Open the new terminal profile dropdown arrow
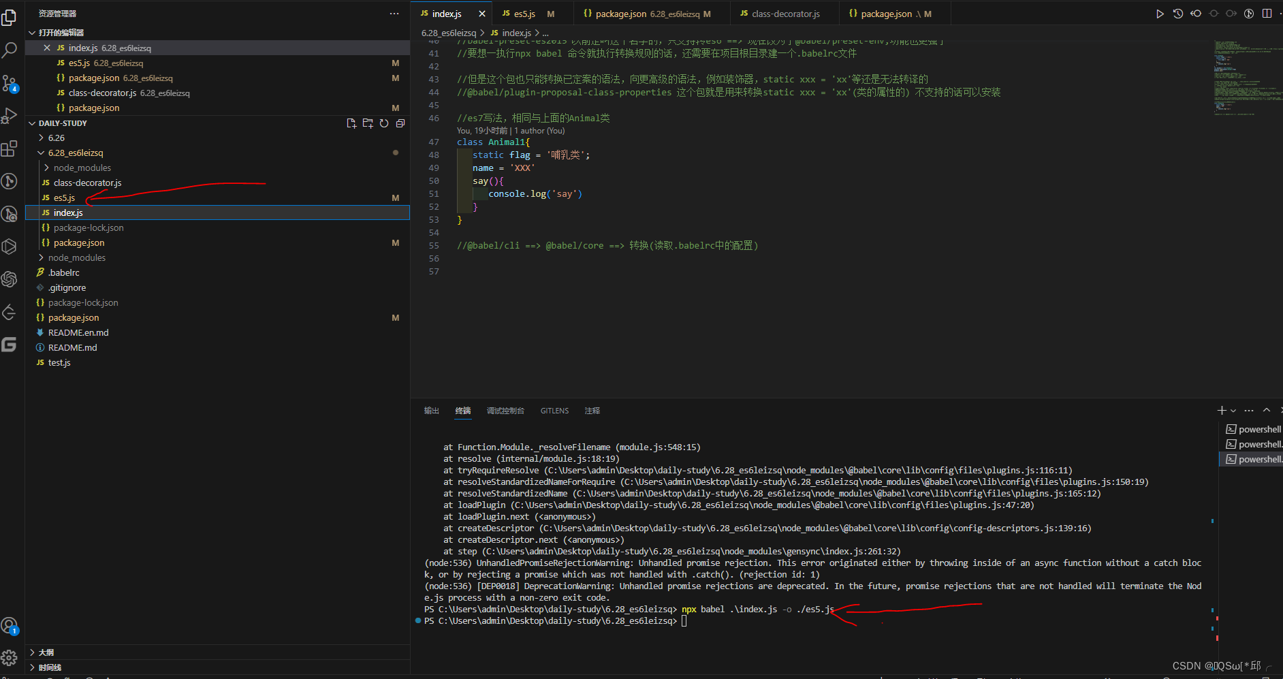This screenshot has width=1283, height=679. (x=1233, y=411)
